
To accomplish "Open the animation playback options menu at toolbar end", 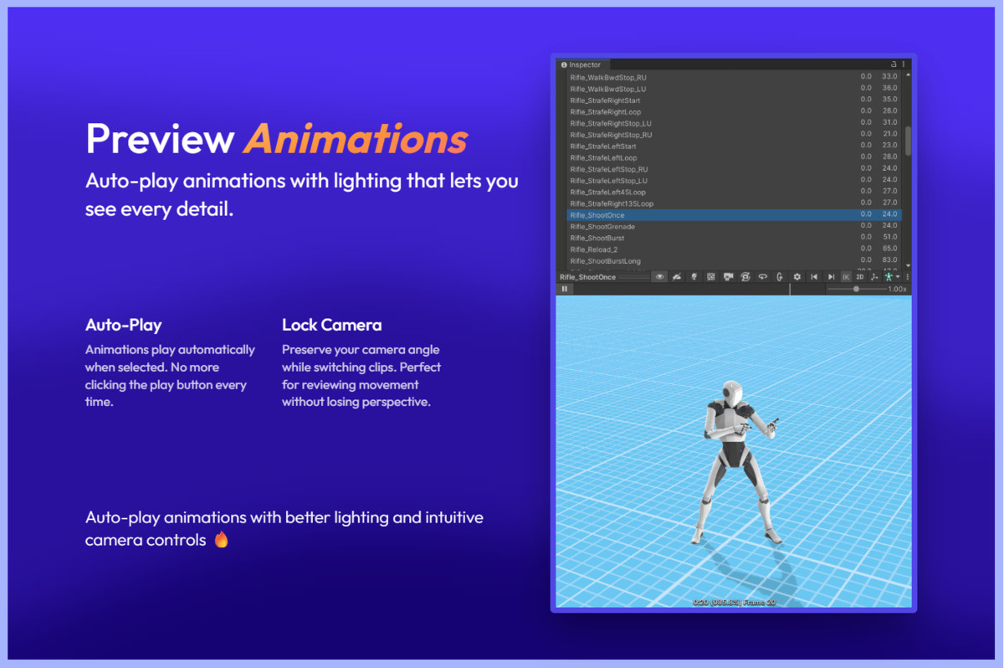I will (907, 277).
